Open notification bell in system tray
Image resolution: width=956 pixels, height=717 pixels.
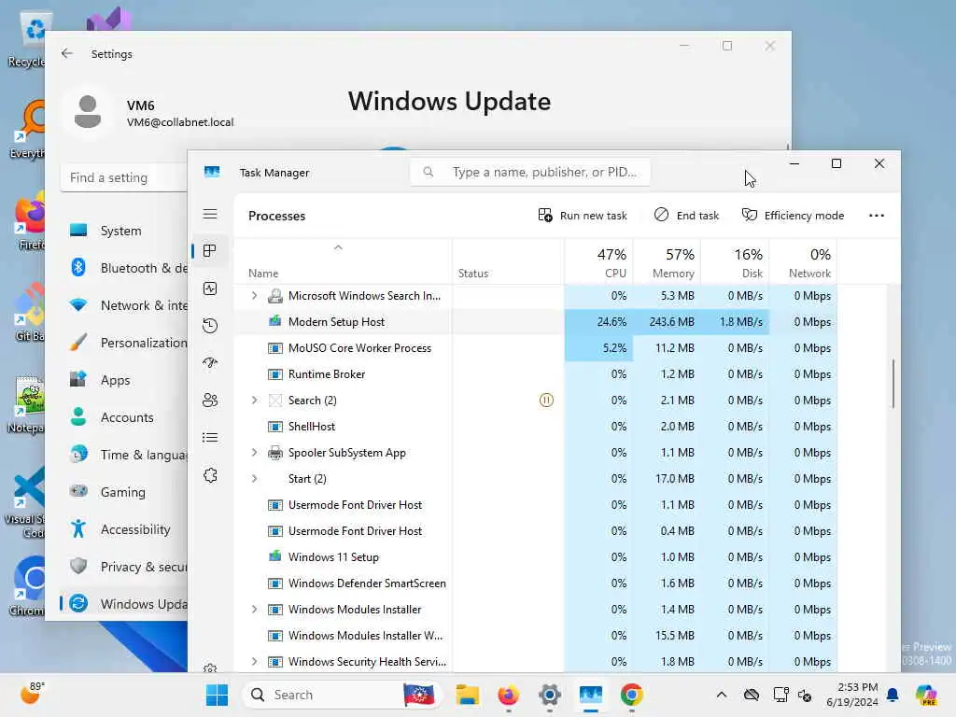point(893,695)
